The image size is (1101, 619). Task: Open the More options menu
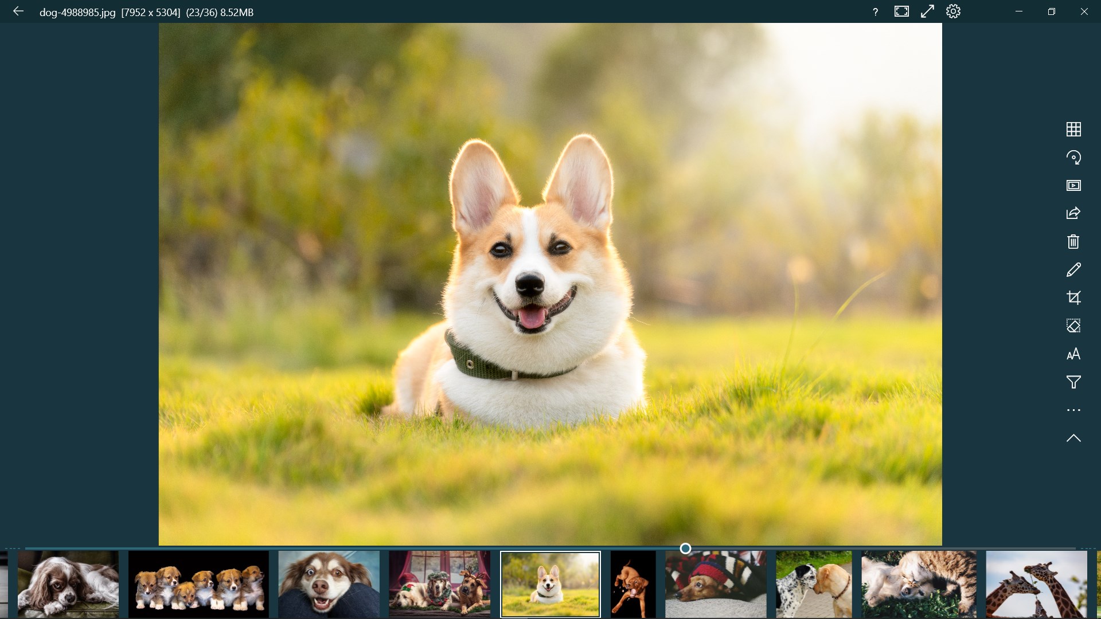1075,410
